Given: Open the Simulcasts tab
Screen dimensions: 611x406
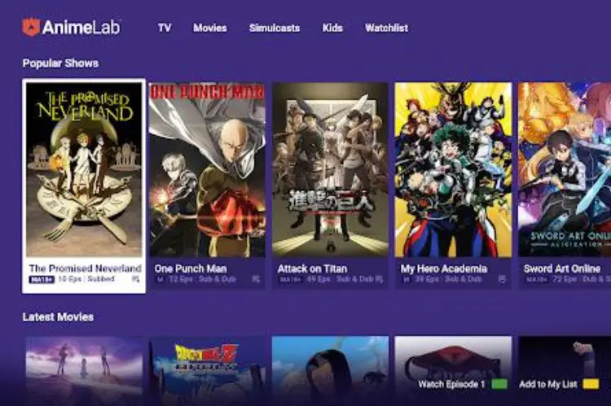Looking at the screenshot, I should [275, 28].
